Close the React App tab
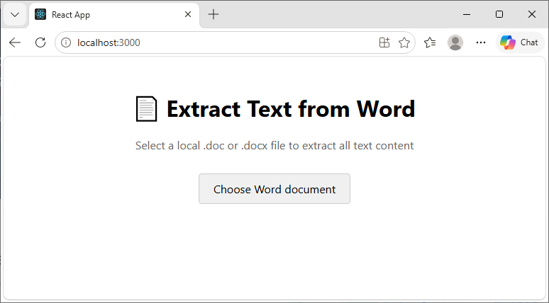The image size is (549, 303). click(188, 14)
